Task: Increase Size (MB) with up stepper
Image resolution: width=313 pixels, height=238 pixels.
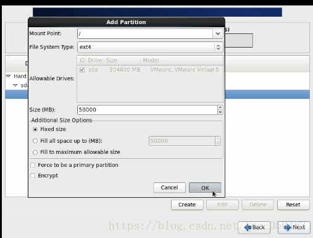Action: coord(220,108)
